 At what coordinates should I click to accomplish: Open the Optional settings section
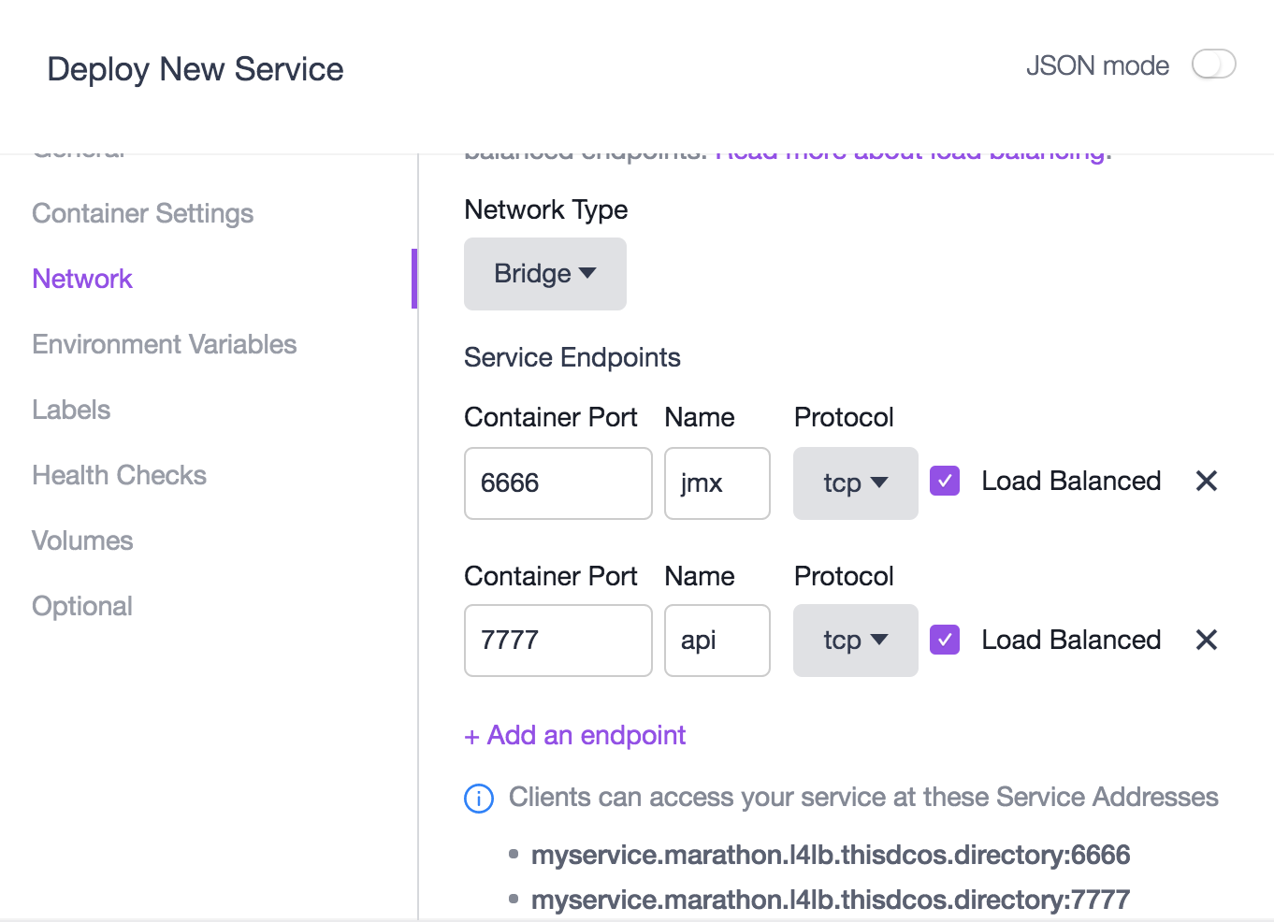[x=82, y=606]
